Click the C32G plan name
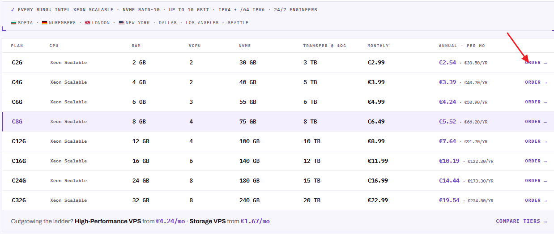554x234 pixels. (x=19, y=200)
